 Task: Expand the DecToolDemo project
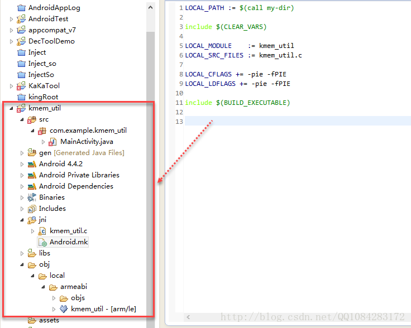point(11,41)
